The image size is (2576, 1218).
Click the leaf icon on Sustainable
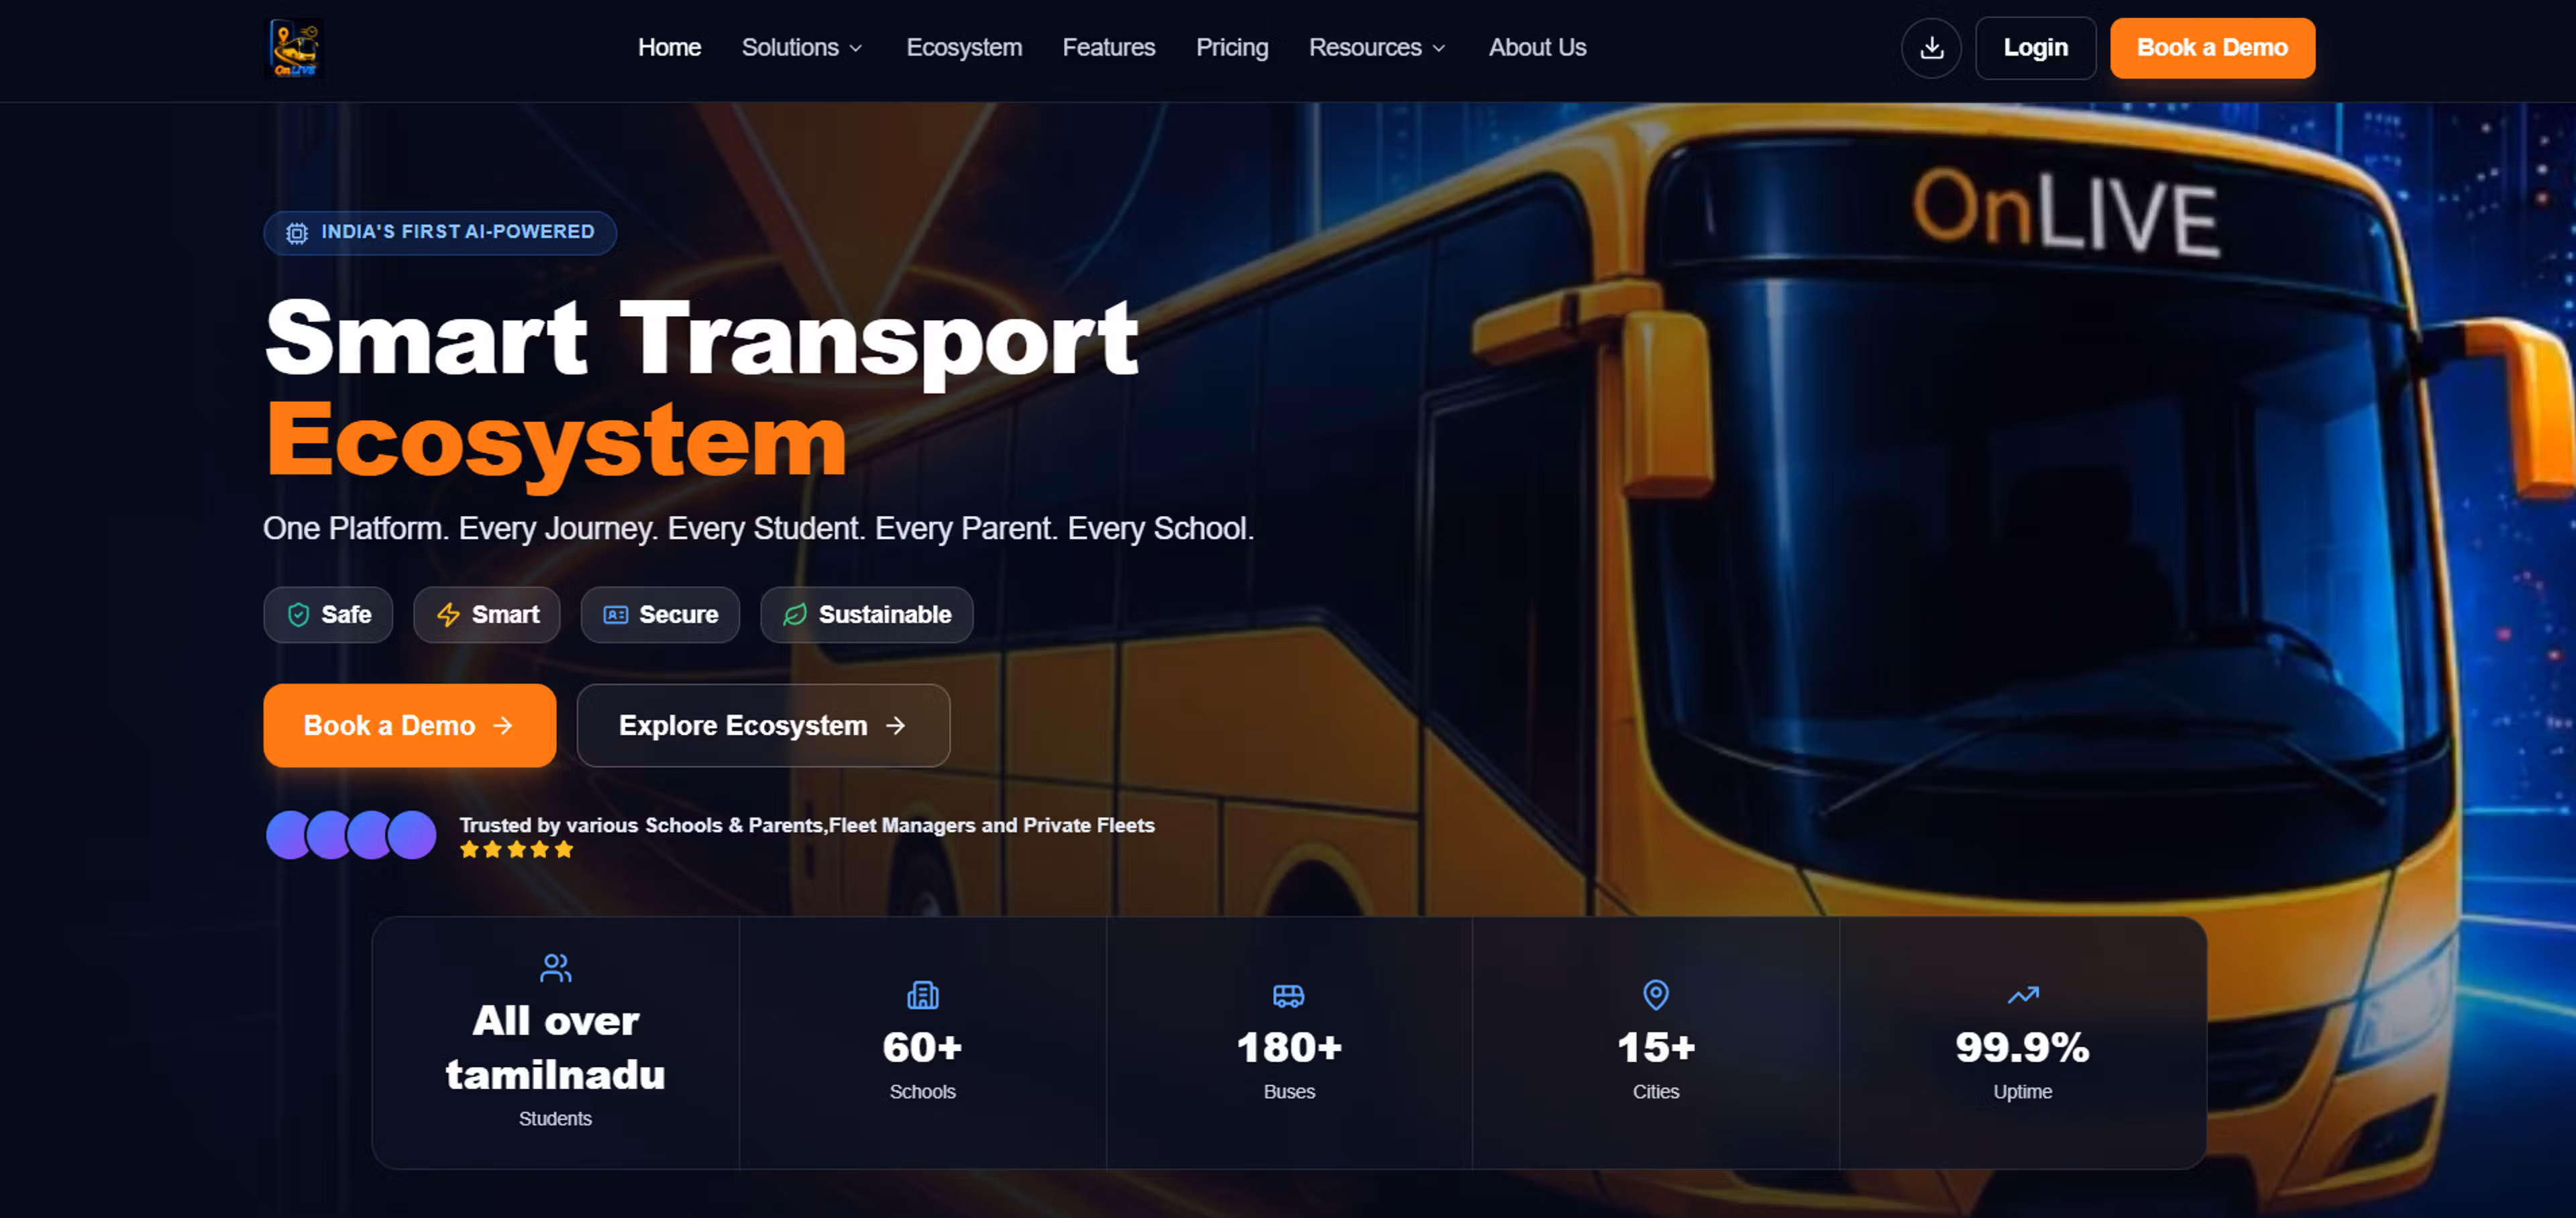click(795, 615)
